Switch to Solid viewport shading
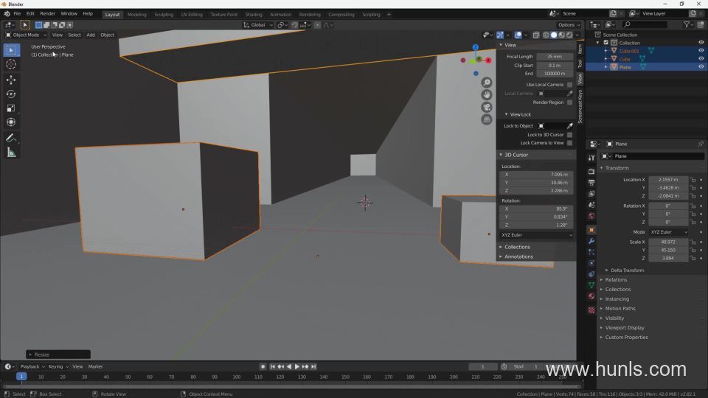 point(554,35)
